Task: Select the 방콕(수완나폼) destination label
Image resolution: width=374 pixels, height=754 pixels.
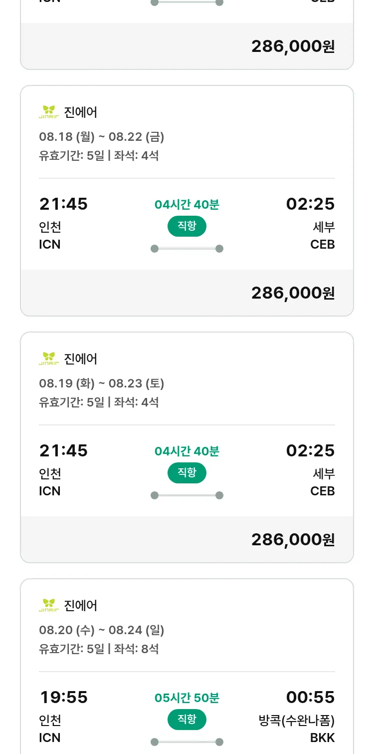Action: pos(297,721)
